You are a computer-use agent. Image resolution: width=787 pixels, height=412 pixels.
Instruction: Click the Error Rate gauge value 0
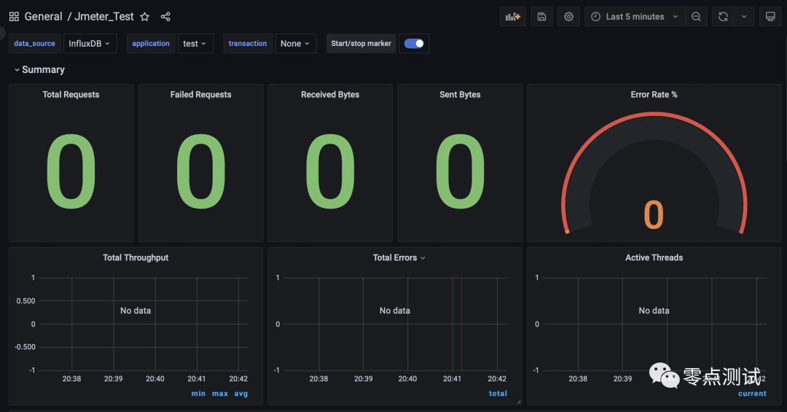(654, 215)
